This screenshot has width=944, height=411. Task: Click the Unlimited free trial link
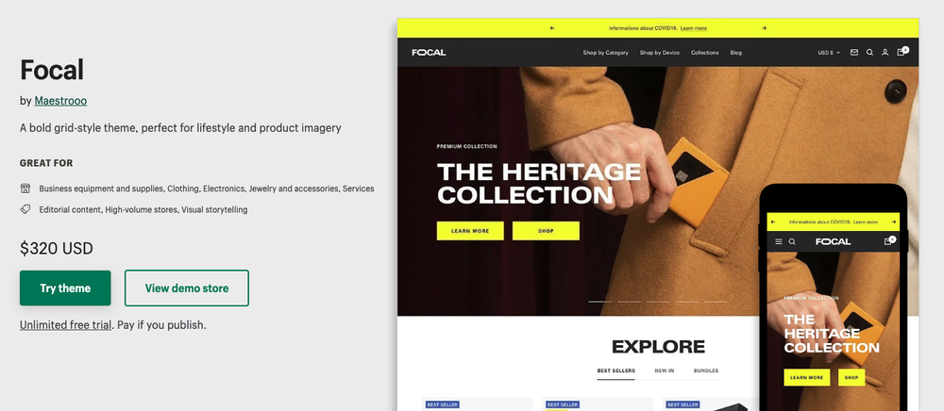pyautogui.click(x=66, y=325)
